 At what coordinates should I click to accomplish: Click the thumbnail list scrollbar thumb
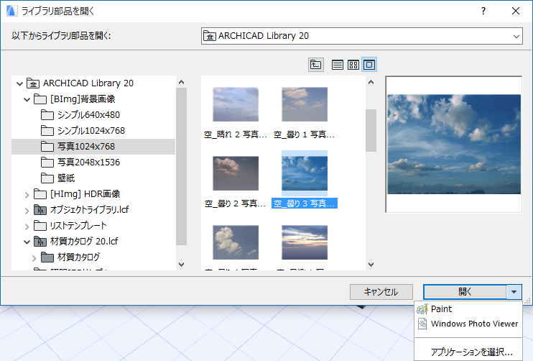[371, 130]
